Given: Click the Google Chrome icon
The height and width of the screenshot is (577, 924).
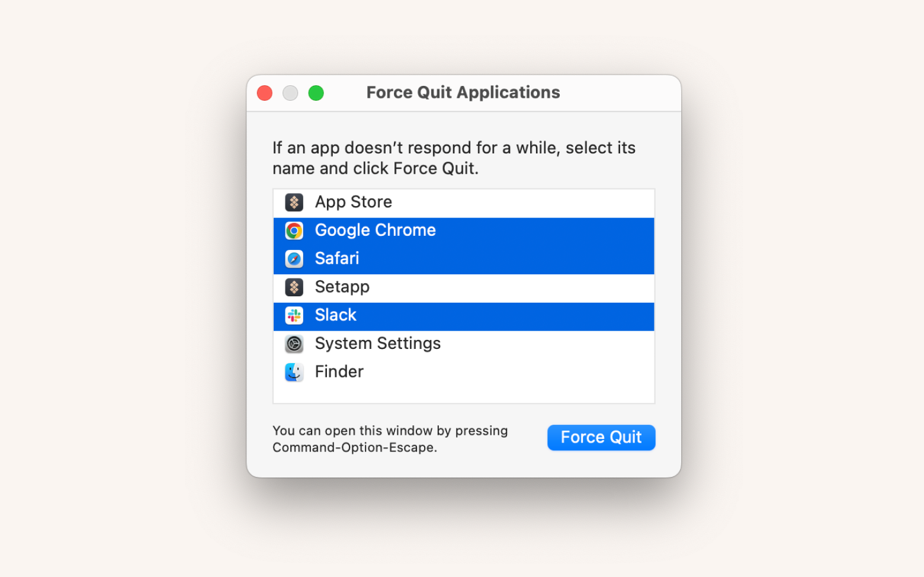Looking at the screenshot, I should tap(294, 230).
